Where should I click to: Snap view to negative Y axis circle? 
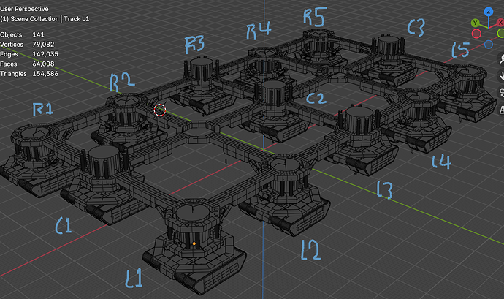[501, 33]
